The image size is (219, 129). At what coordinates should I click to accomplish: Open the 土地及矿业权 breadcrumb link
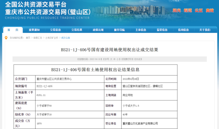52,38
